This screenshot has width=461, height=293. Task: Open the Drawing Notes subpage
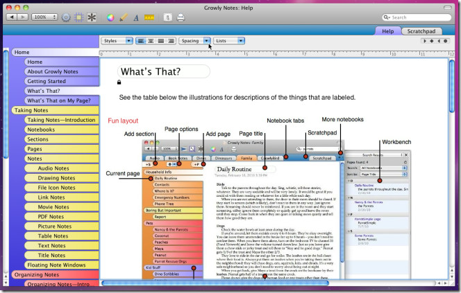pyautogui.click(x=62, y=178)
